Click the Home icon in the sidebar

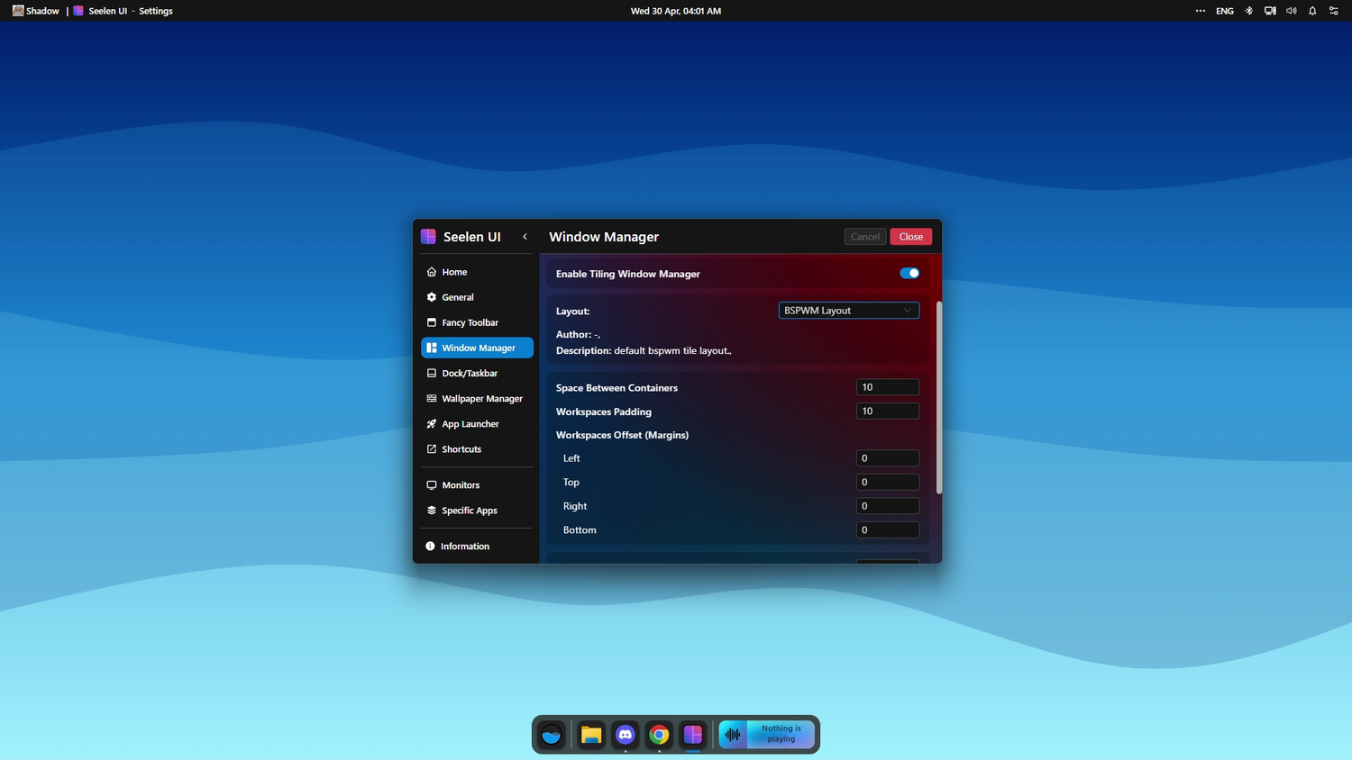pos(432,272)
